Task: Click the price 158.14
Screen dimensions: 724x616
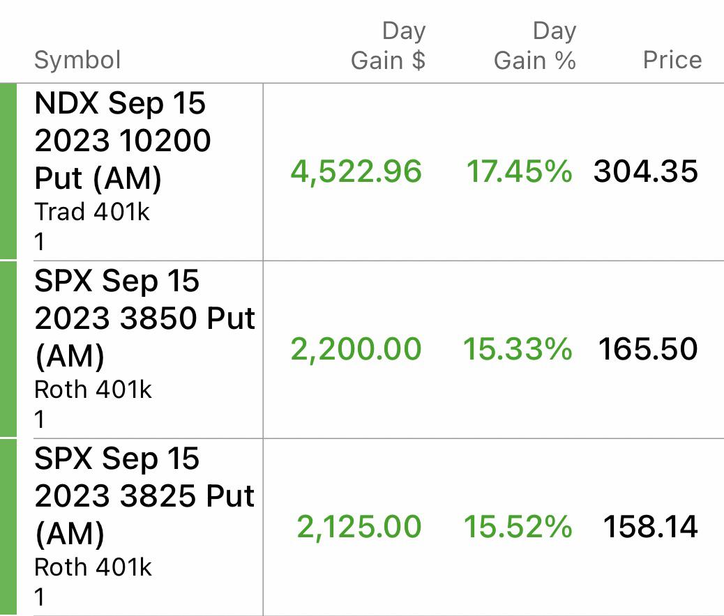Action: 650,527
